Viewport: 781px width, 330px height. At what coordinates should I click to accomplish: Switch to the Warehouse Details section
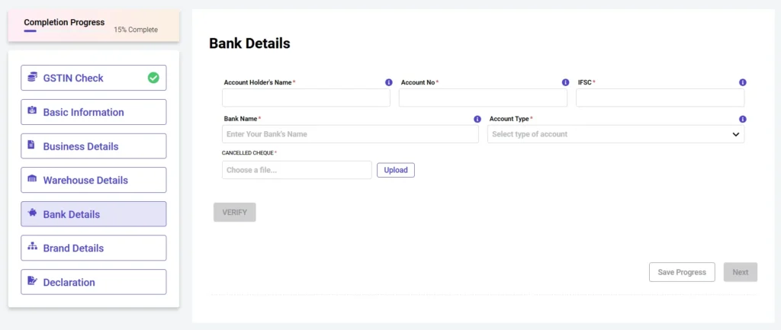94,180
